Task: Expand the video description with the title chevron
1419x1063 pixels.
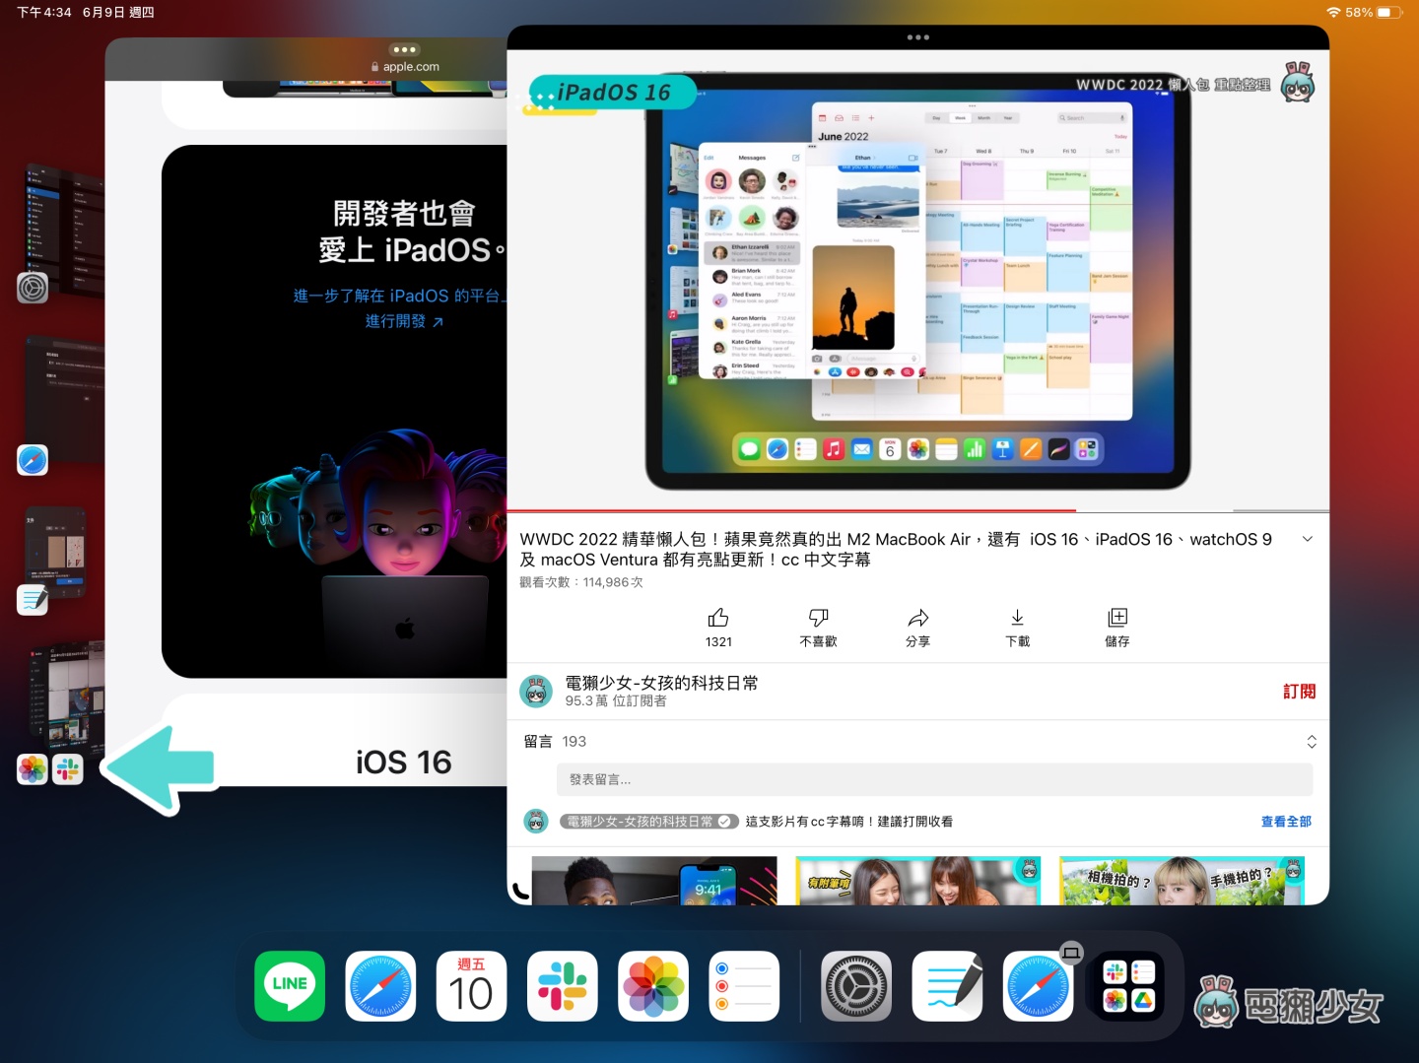Action: click(x=1308, y=539)
